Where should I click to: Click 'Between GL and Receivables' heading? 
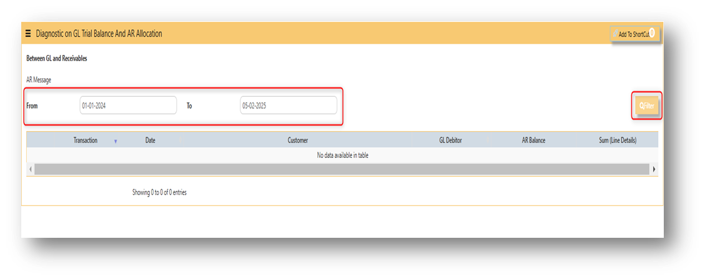point(57,59)
